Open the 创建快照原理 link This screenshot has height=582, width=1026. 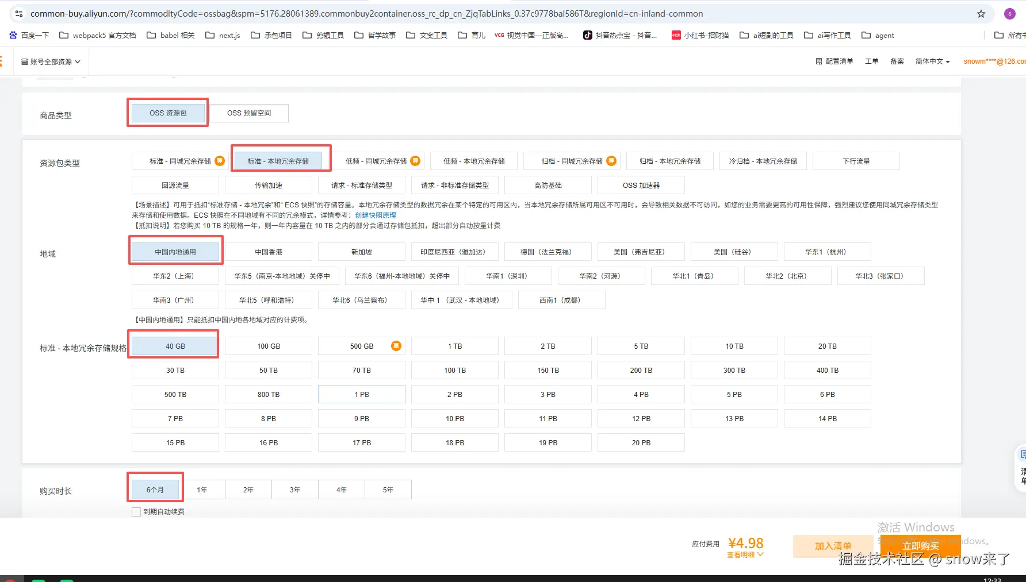[376, 215]
